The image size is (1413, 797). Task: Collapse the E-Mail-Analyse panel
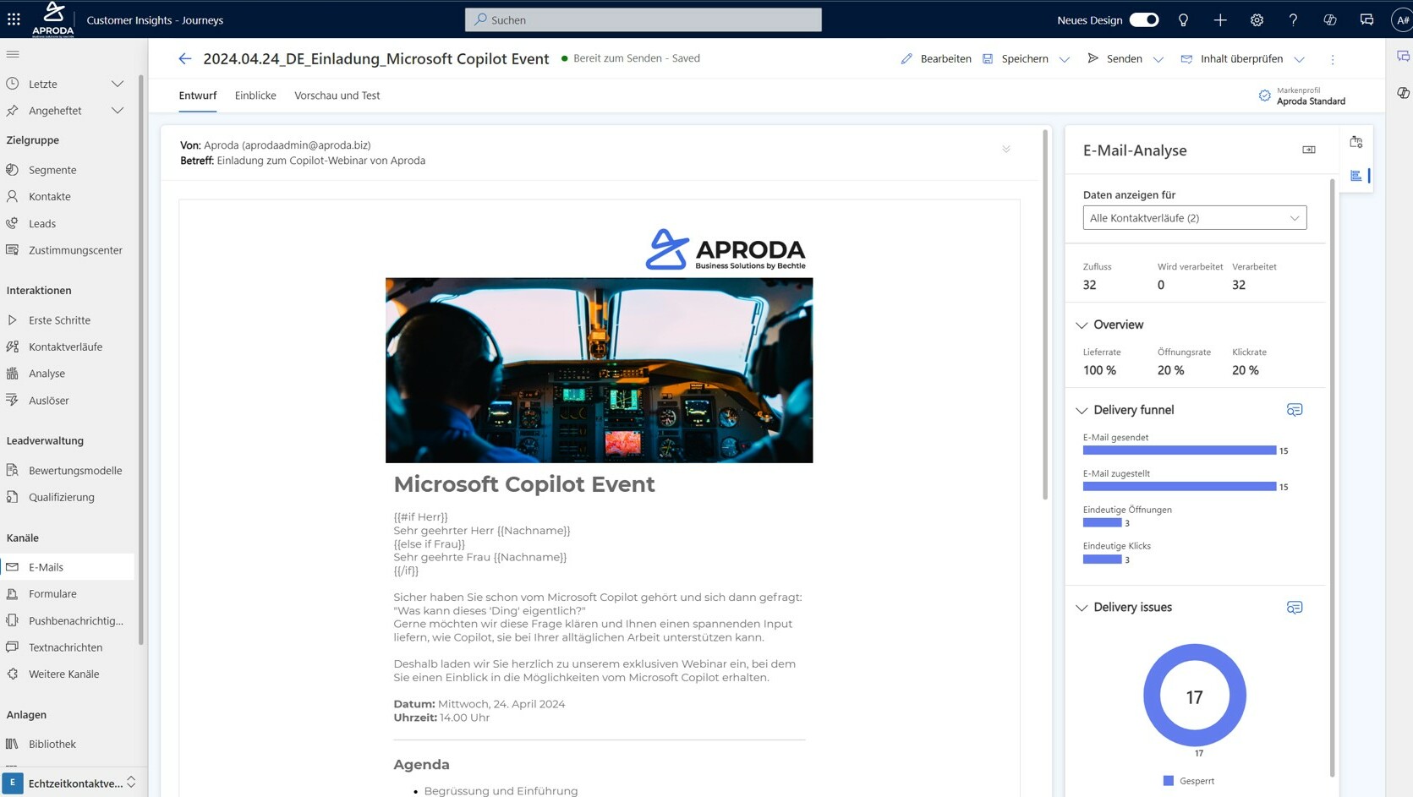click(1308, 150)
